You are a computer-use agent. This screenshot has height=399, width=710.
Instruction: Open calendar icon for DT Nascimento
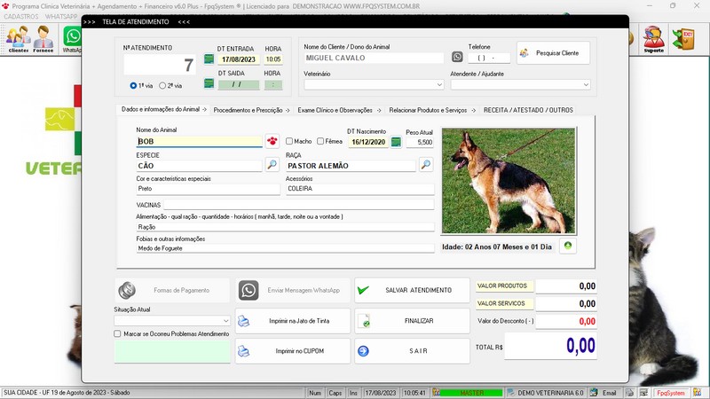click(396, 141)
